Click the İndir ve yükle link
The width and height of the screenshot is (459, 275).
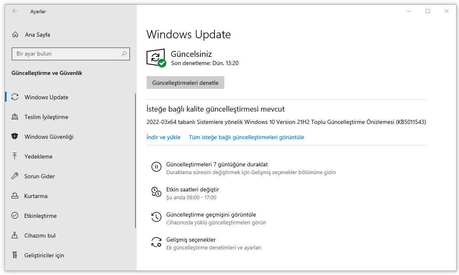[x=163, y=137]
